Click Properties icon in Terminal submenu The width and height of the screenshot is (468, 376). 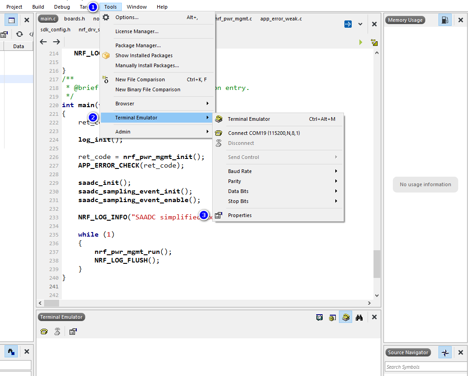pos(219,215)
